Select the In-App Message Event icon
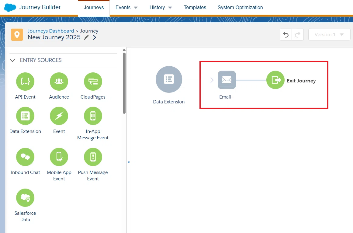353x233 pixels. tap(93, 116)
